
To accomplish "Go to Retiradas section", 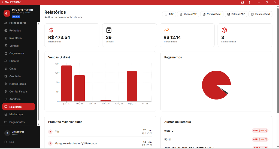I will click(19, 30).
